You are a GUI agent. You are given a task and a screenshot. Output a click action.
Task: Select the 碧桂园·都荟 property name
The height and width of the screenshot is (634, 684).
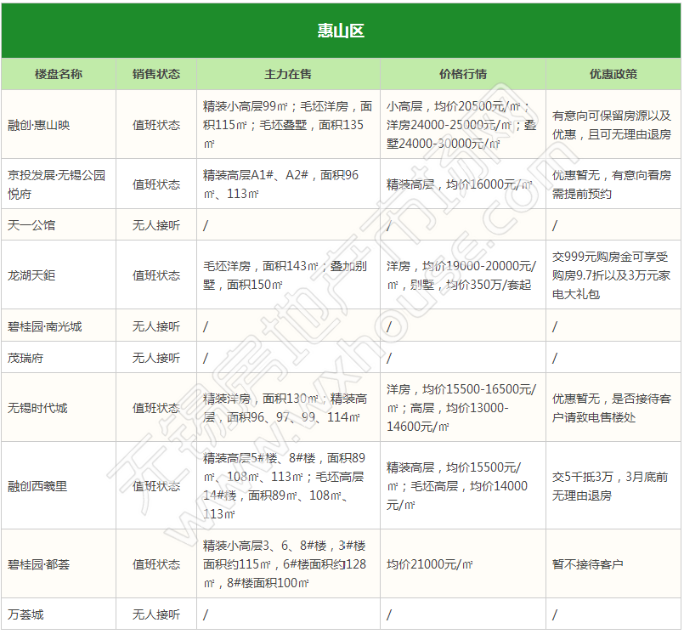coord(39,564)
